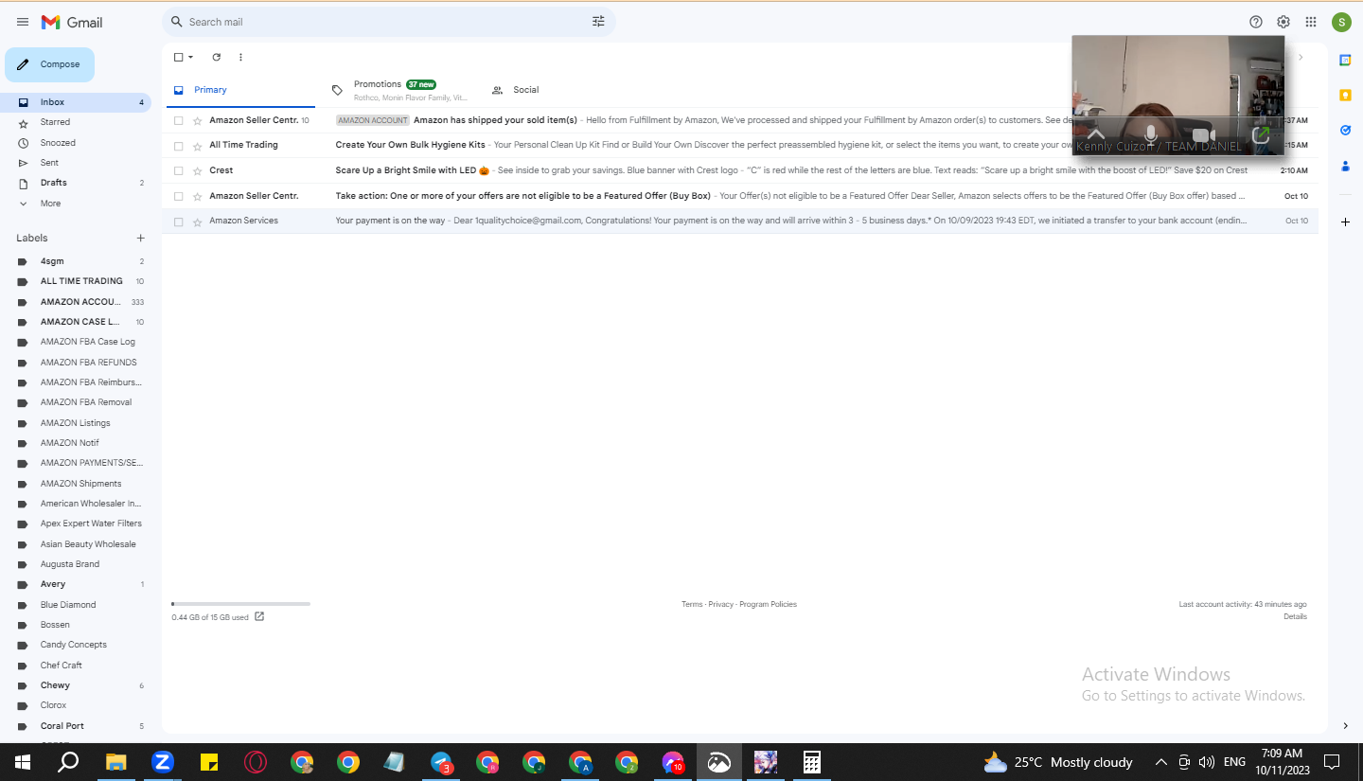Open the Google account avatar 'S'
This screenshot has width=1363, height=781.
(x=1341, y=22)
